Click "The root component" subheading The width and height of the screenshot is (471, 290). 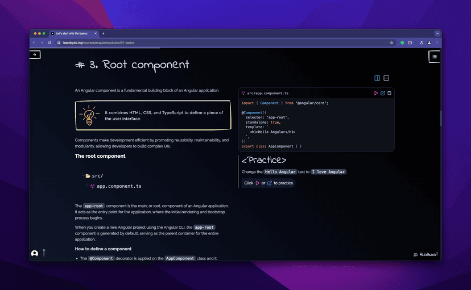point(100,156)
